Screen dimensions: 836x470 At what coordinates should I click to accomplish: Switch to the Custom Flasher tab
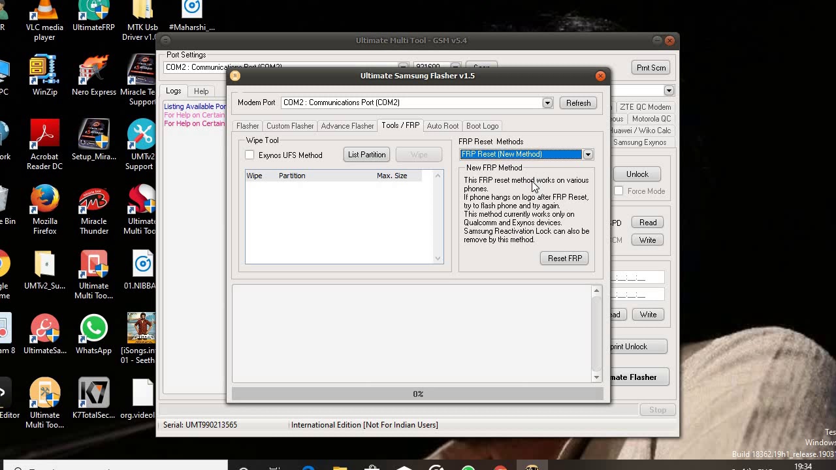pyautogui.click(x=290, y=126)
